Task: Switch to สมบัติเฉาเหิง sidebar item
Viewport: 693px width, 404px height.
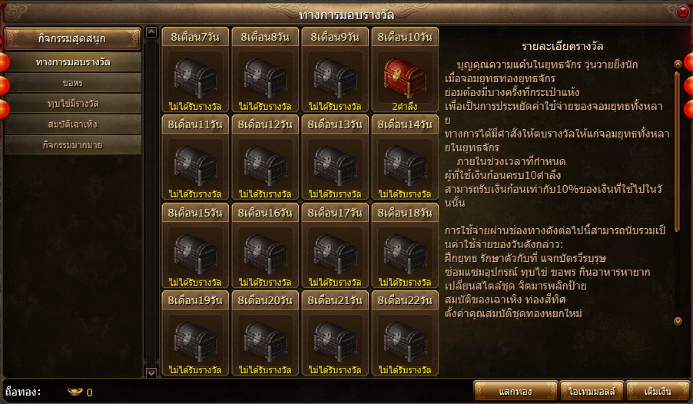Action: [x=73, y=124]
